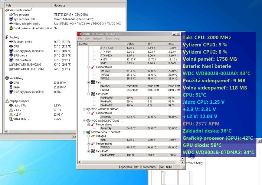This screenshot has height=185, width=262.
Task: Collapse Temperatures under WDC WD800JB-00JJA0
Action: coord(89,113)
